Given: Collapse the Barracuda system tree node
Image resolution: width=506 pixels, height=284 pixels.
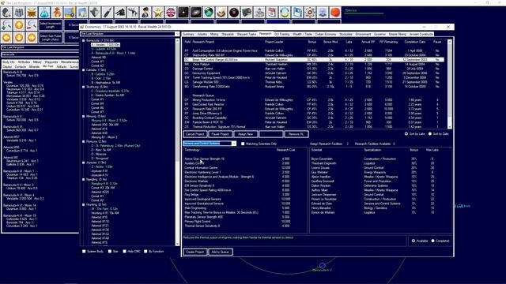Looking at the screenshot, I should point(84,40).
